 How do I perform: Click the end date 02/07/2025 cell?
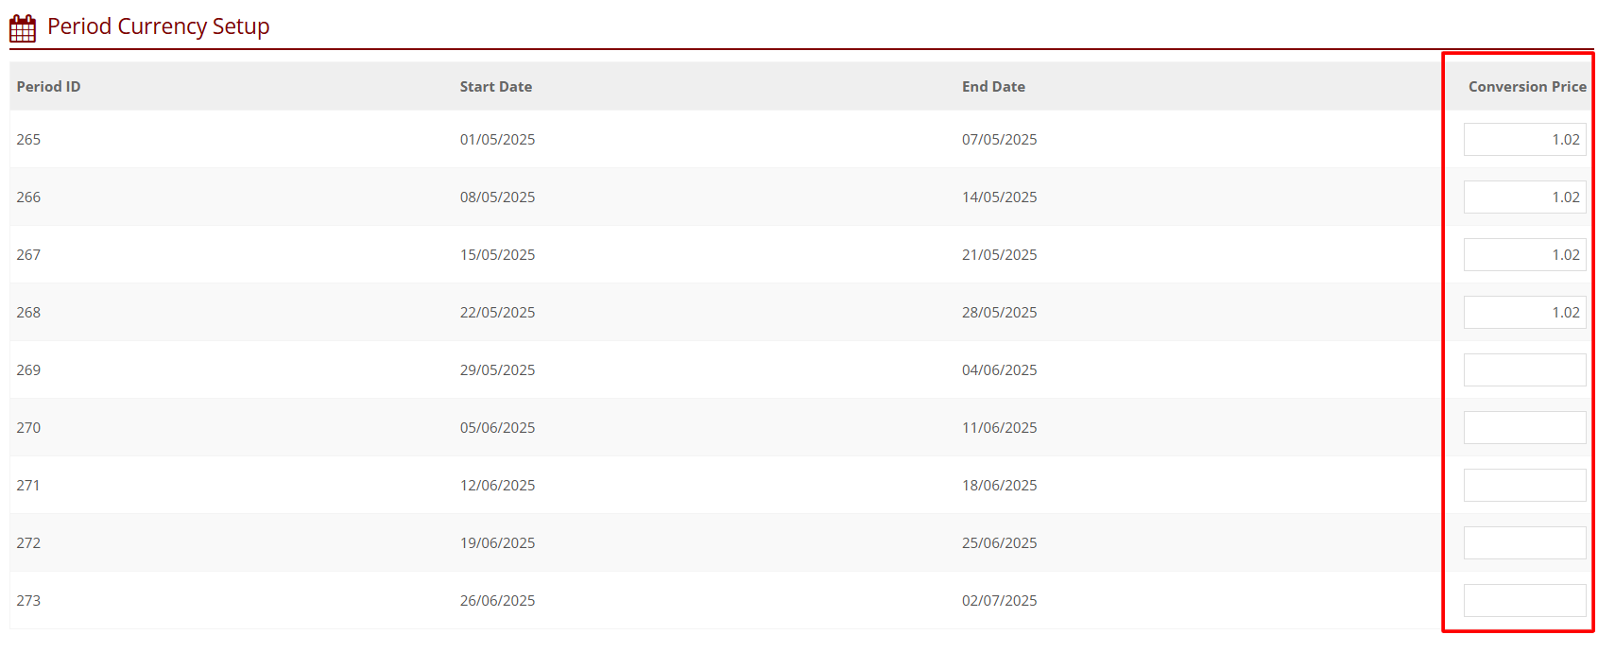click(x=999, y=601)
